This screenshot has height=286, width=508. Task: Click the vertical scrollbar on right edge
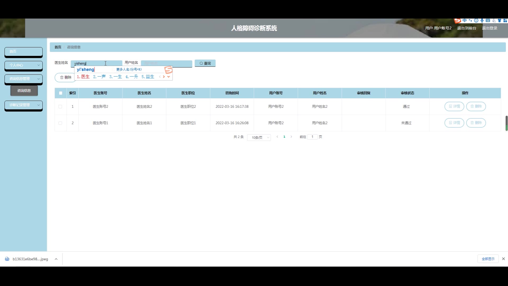pos(506,123)
